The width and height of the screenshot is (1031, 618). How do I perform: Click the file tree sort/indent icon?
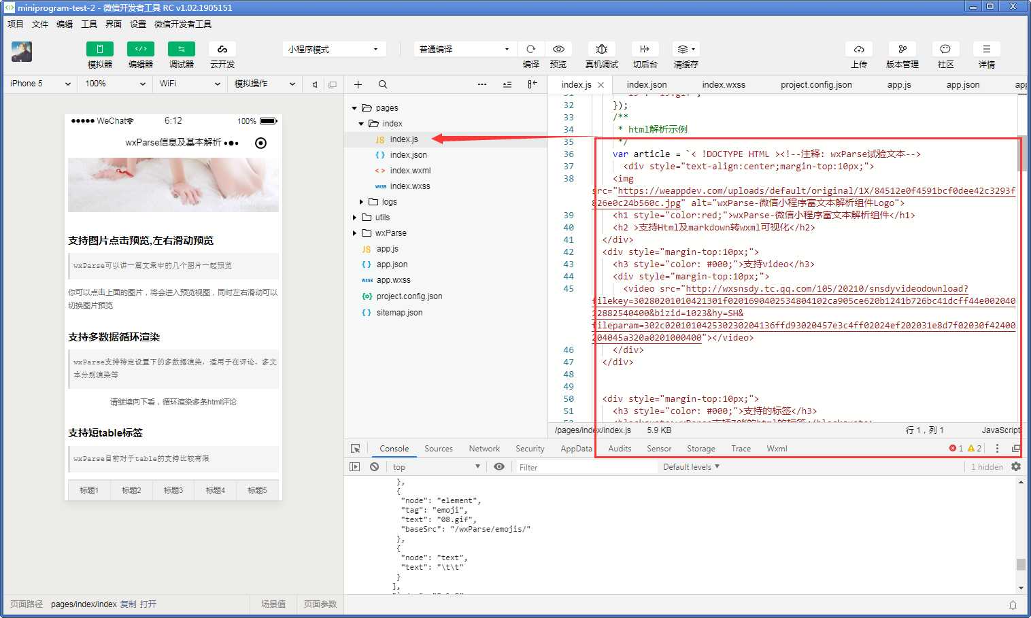tap(507, 84)
